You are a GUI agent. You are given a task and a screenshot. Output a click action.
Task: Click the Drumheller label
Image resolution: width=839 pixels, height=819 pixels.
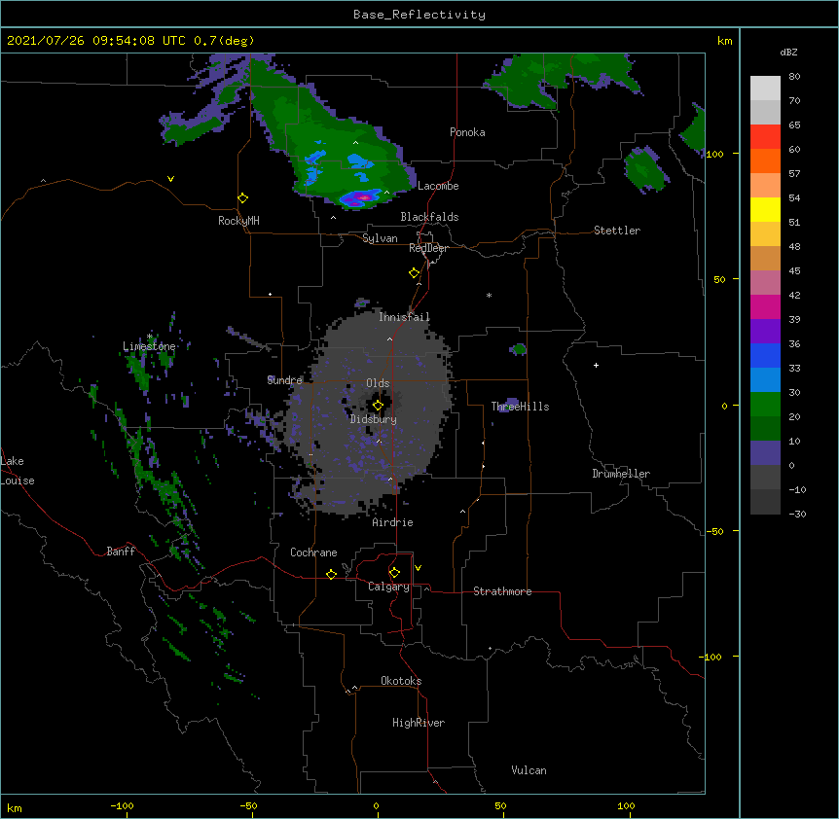[x=621, y=474]
